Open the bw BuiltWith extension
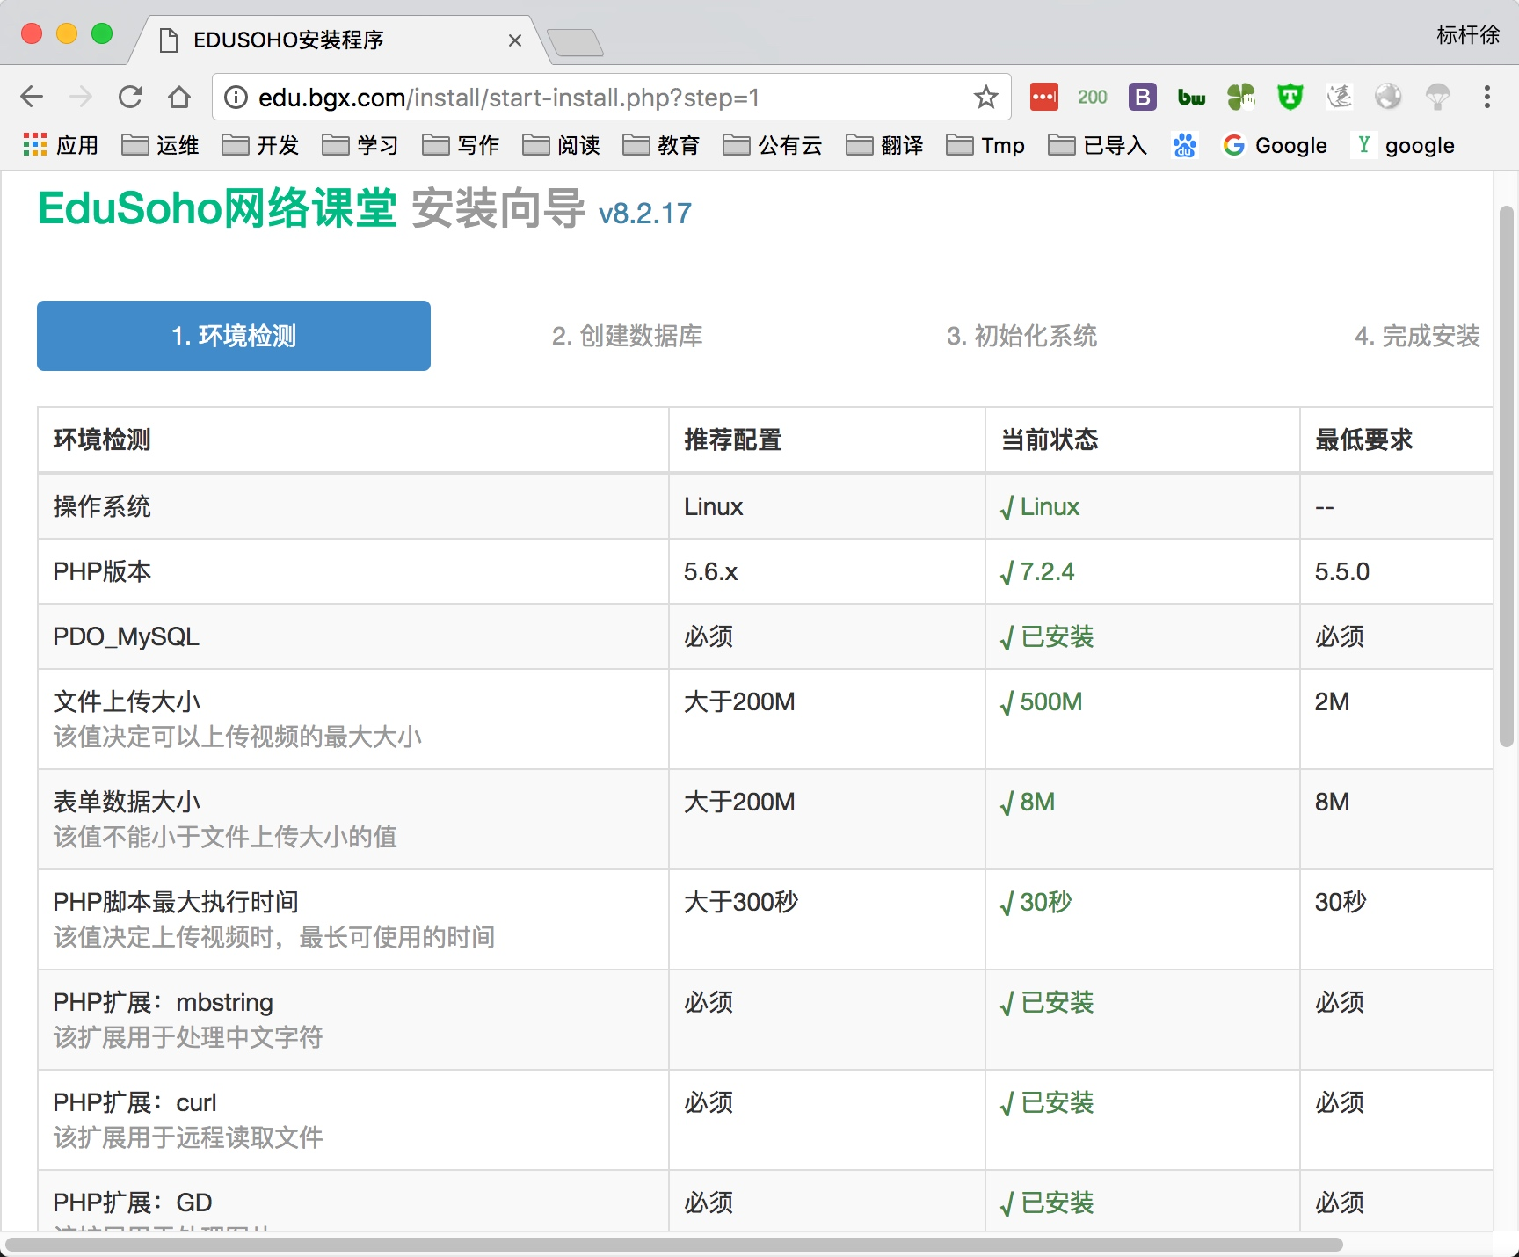Image resolution: width=1519 pixels, height=1257 pixels. click(1191, 97)
